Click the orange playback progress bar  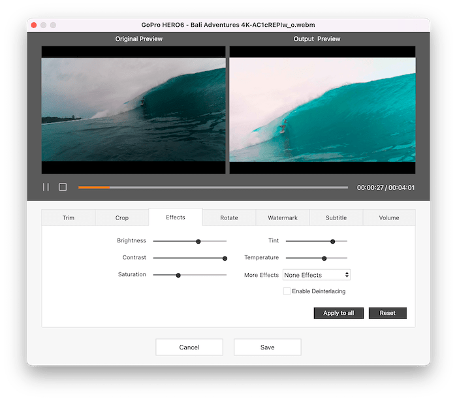(94, 187)
